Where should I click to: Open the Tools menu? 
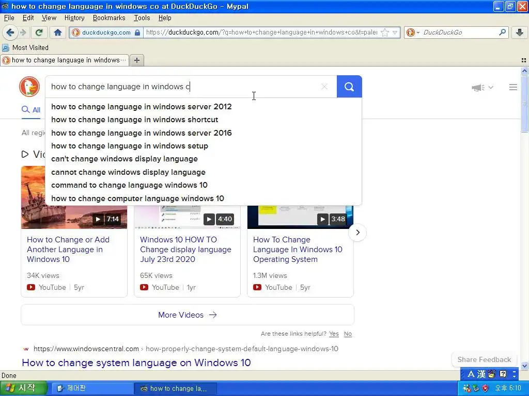[x=142, y=18]
